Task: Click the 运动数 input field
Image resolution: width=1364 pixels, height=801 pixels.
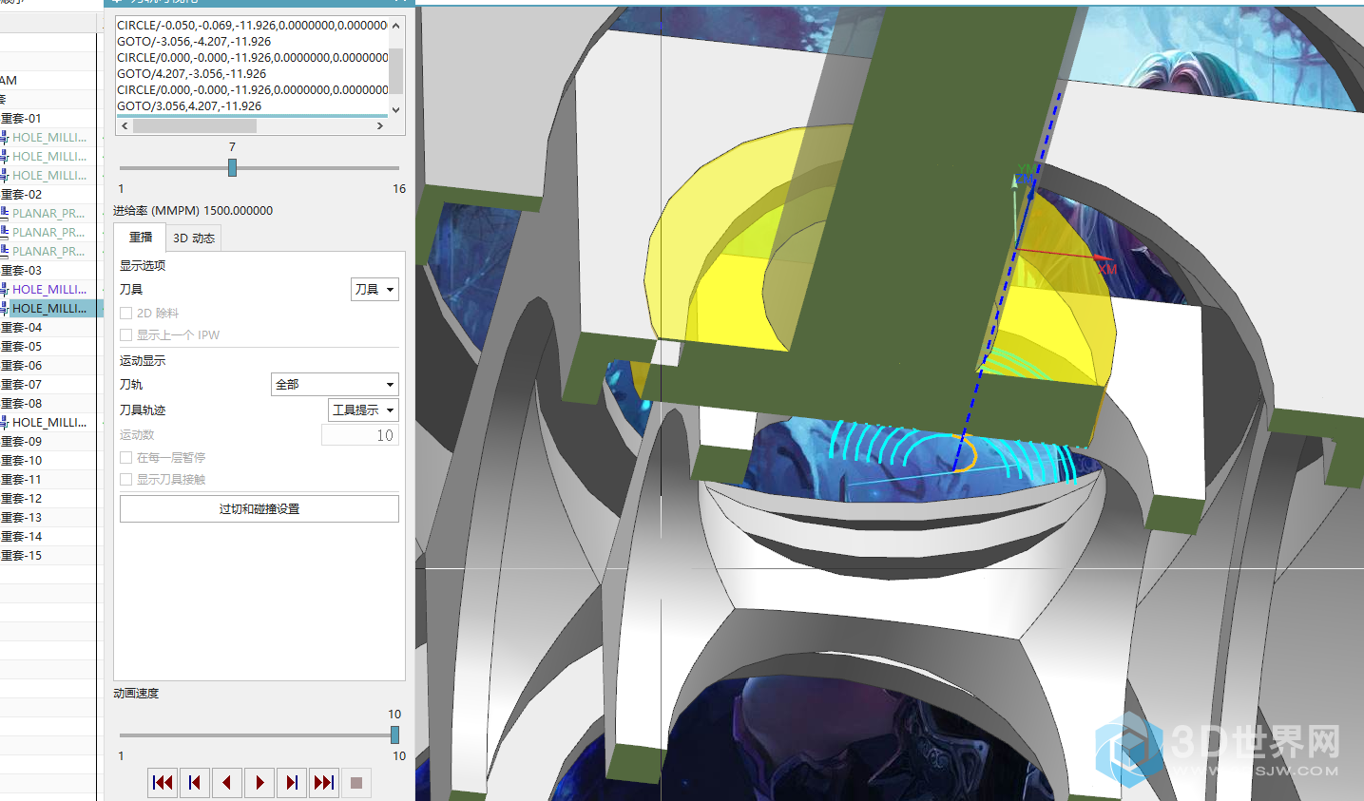Action: coord(360,435)
